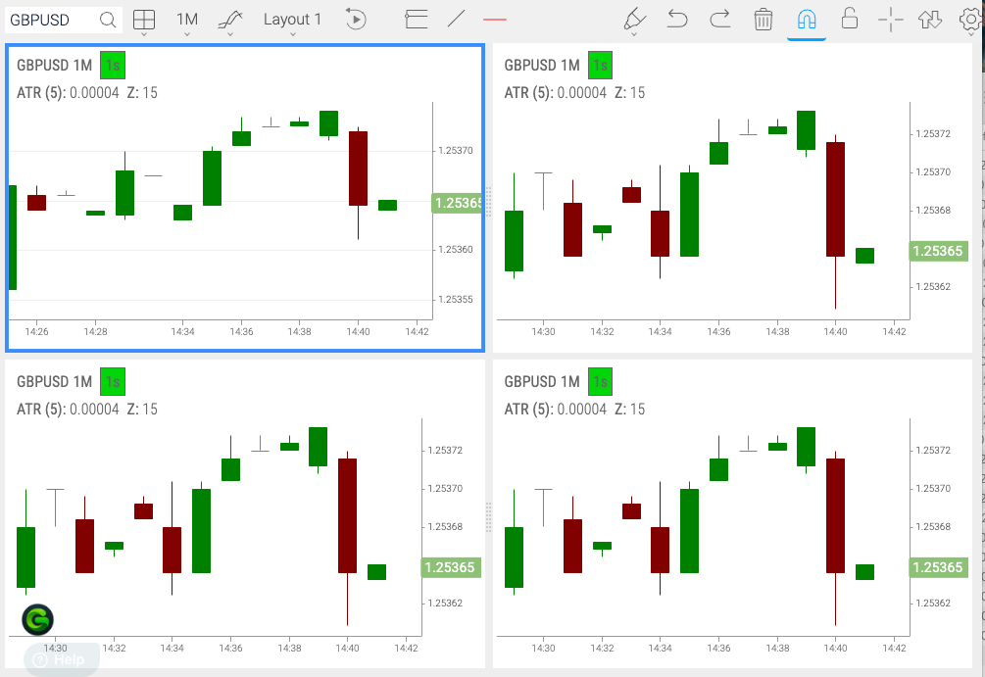Expand the Layout 1 dropdown
985x677 pixels.
pos(292,21)
